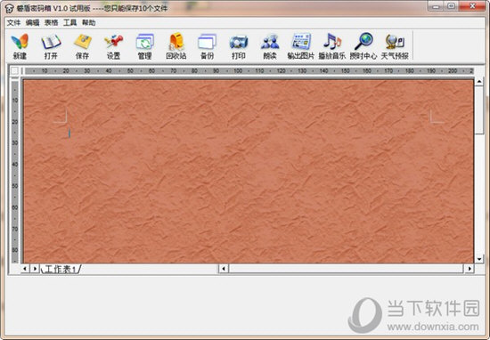This screenshot has height=340, width=490.
Task: Click the app icon in title bar
Action: (9, 8)
